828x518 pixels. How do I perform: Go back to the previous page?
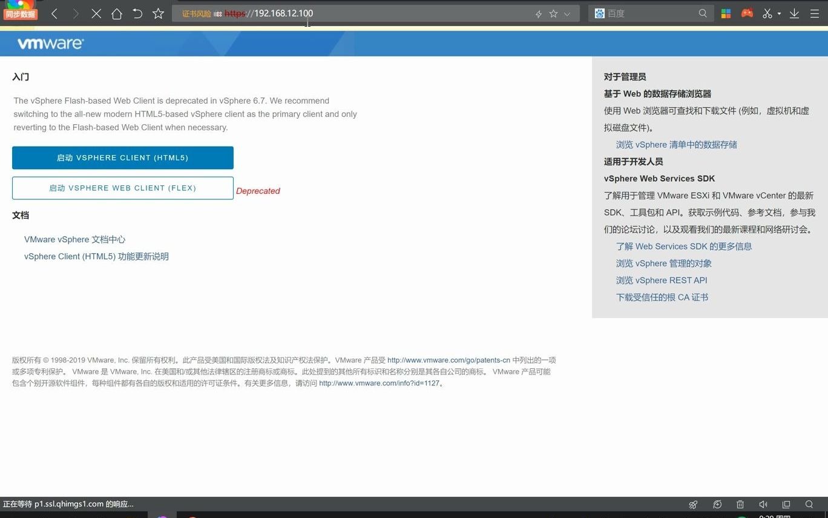[x=54, y=13]
